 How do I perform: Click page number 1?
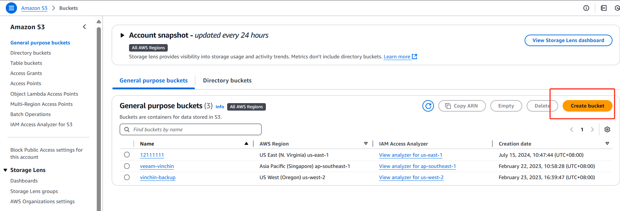(582, 130)
